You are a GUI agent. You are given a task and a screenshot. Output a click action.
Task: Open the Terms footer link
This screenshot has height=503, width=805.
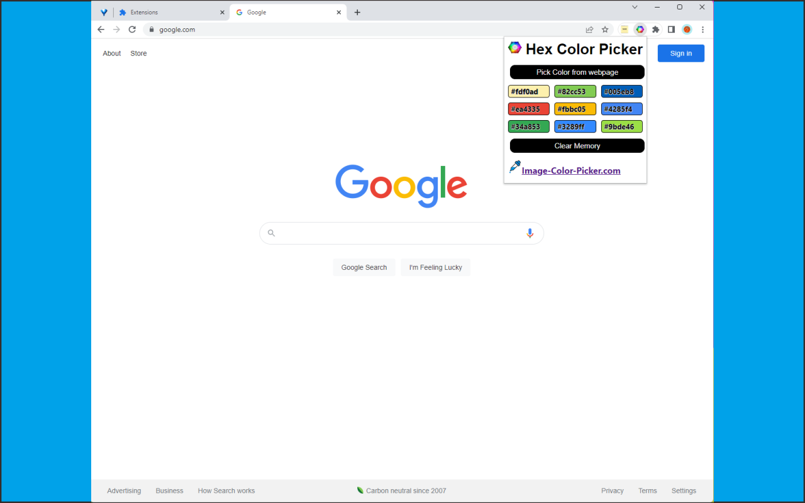coord(648,491)
